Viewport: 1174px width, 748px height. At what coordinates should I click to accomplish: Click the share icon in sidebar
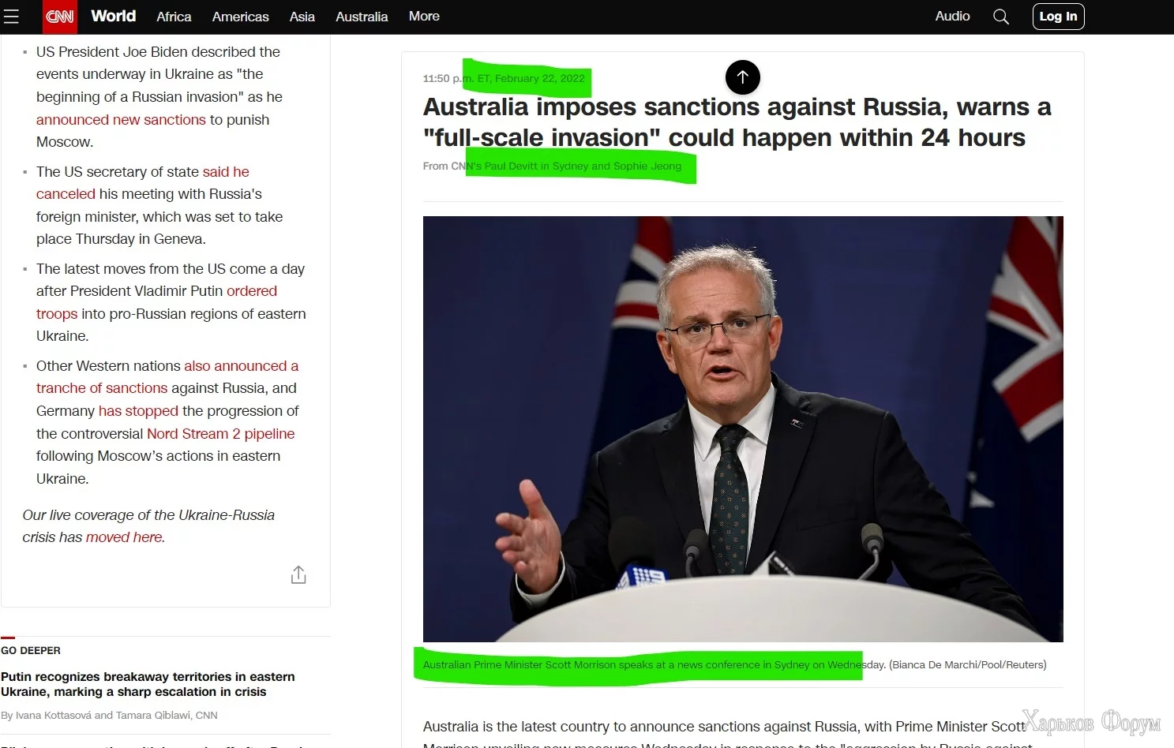click(x=298, y=575)
